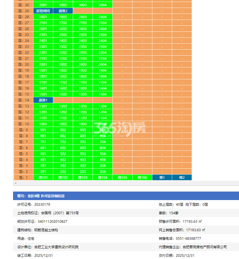
Task: Click unit 303
Action: (83, 165)
